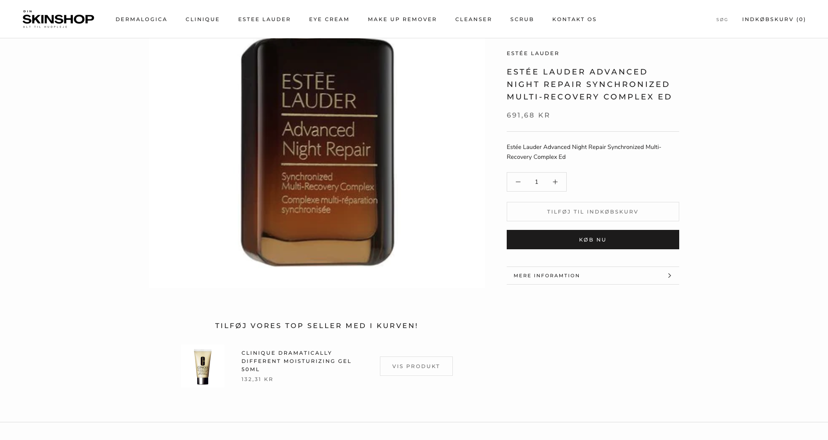This screenshot has height=440, width=828.
Task: Increase quantity with the plus icon
Action: click(x=555, y=182)
